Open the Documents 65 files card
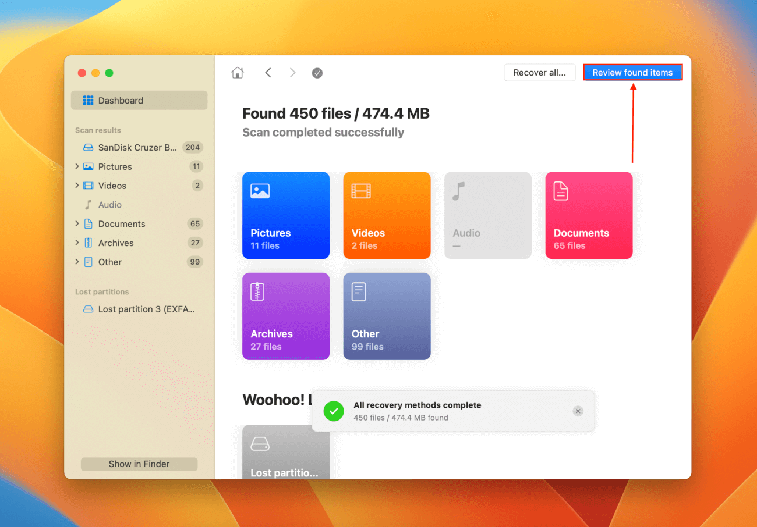Viewport: 757px width, 527px height. (x=589, y=215)
